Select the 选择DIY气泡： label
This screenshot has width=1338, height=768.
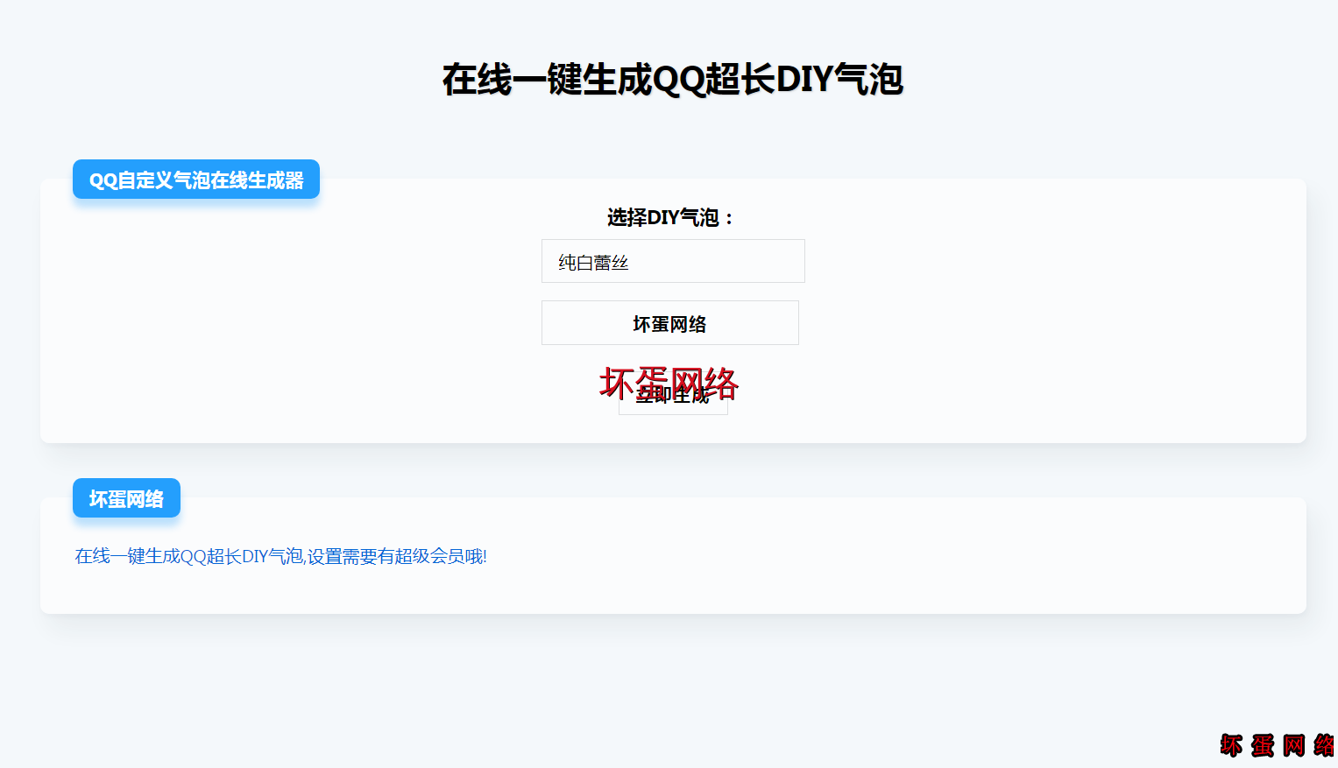click(x=671, y=217)
